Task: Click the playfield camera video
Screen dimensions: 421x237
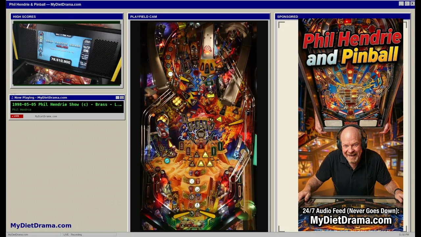Action: point(199,126)
